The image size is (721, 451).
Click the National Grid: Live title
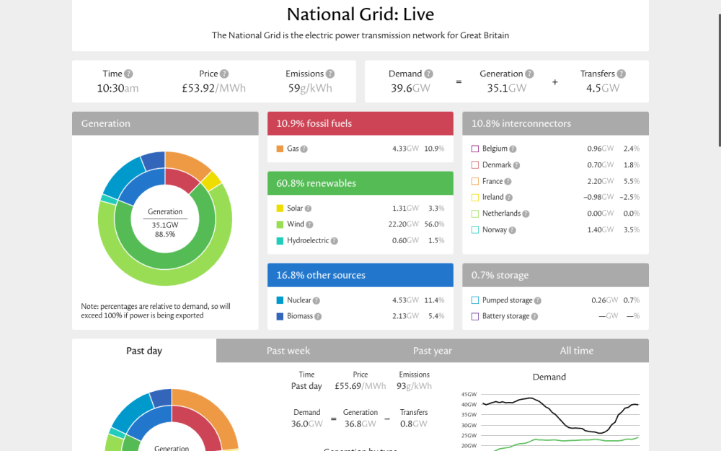pyautogui.click(x=360, y=14)
